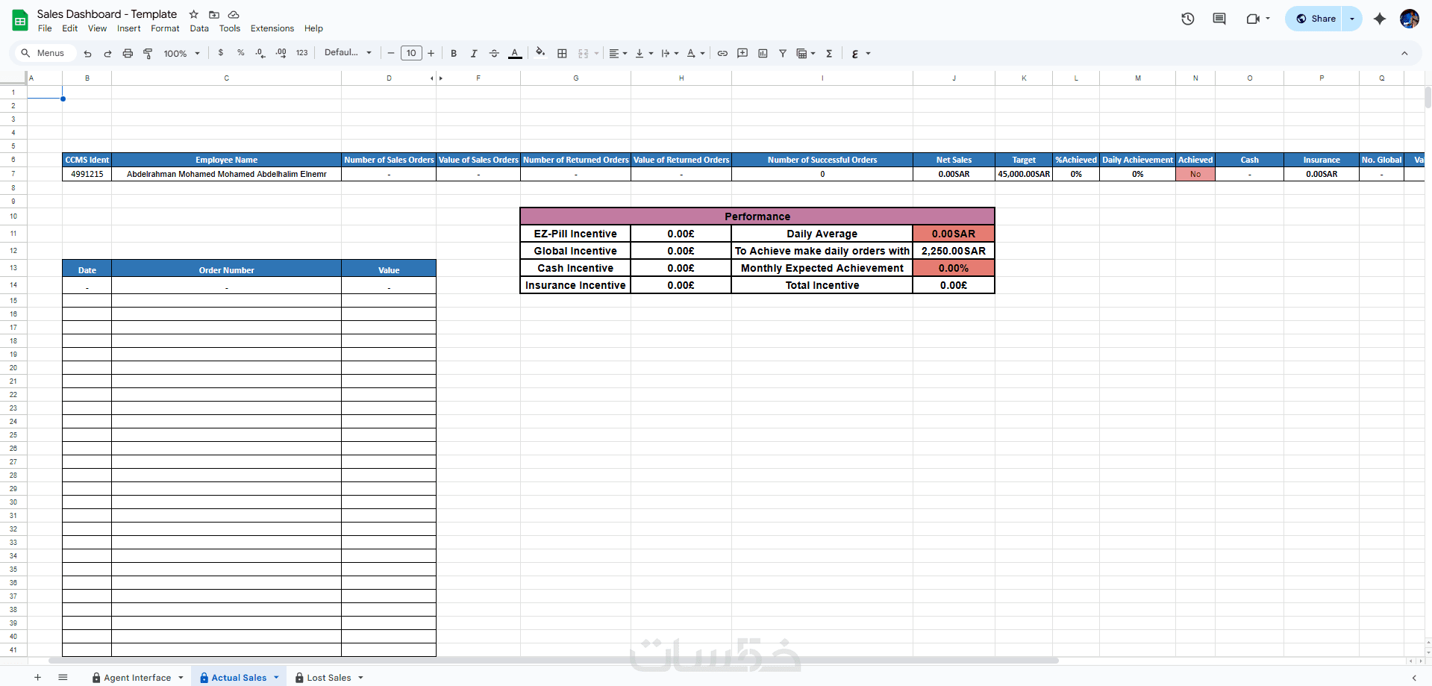Open the File menu

(45, 28)
